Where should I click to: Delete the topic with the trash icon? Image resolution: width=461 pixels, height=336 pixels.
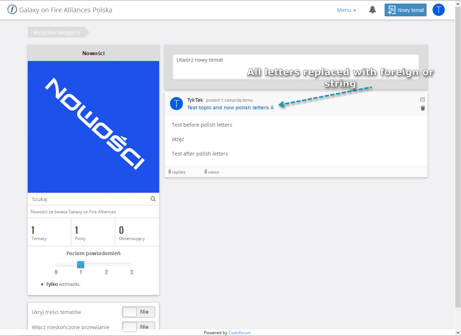pos(423,108)
